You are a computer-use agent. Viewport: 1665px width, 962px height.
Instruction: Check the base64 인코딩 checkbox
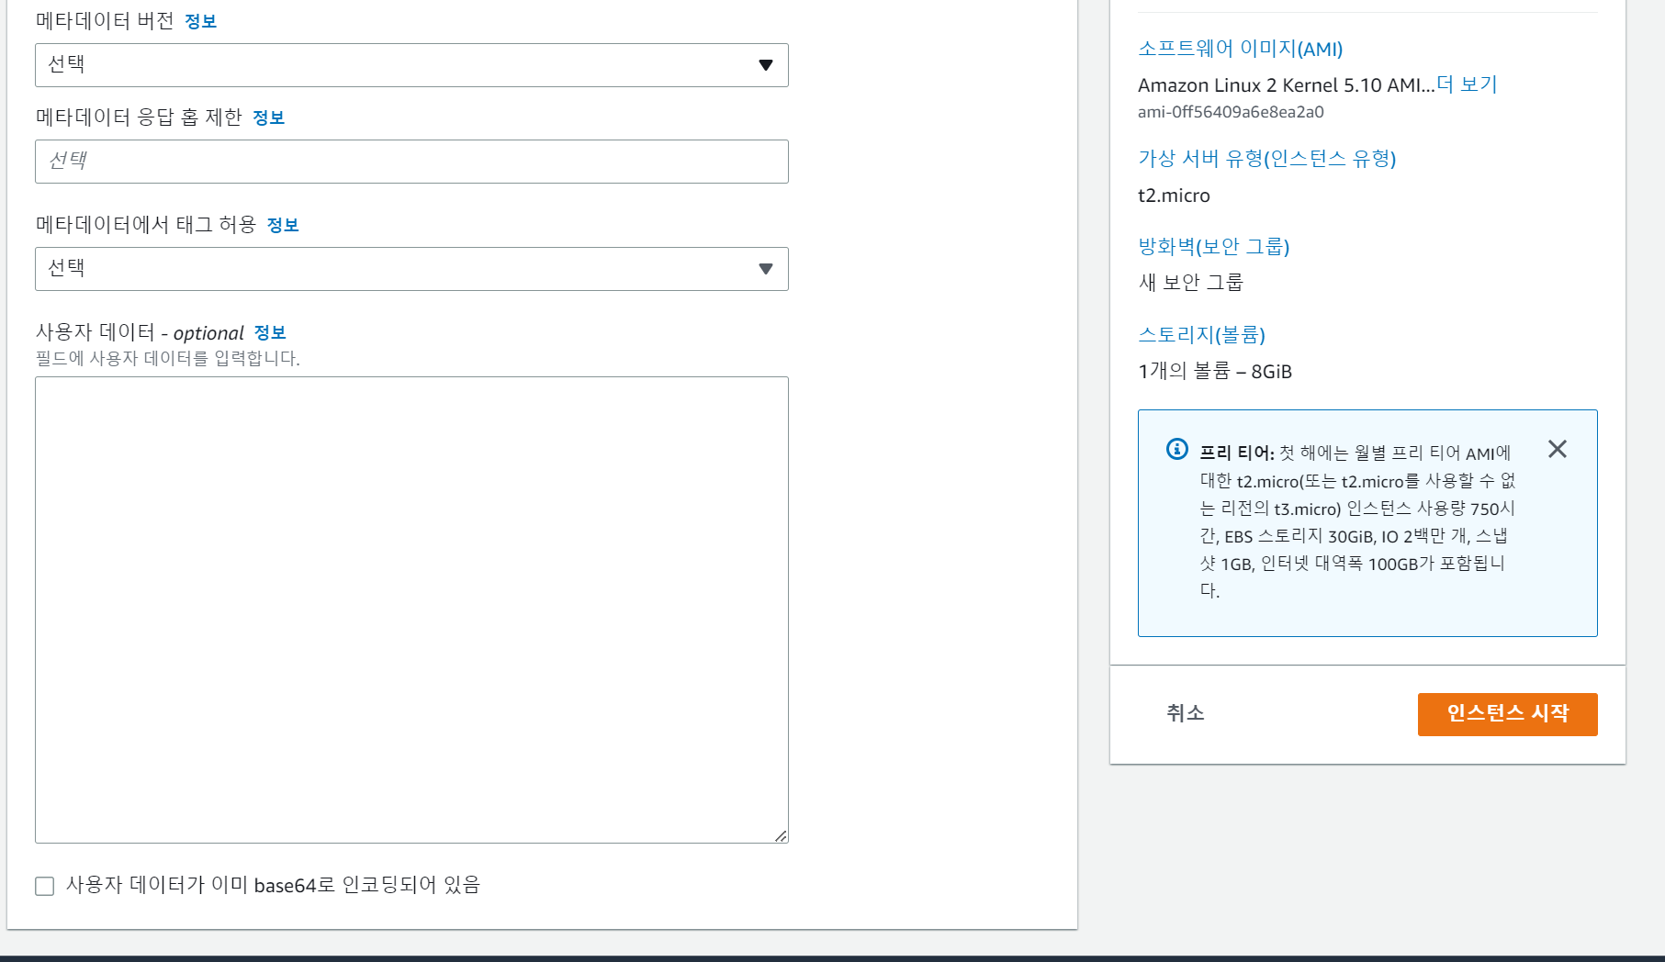(x=44, y=886)
